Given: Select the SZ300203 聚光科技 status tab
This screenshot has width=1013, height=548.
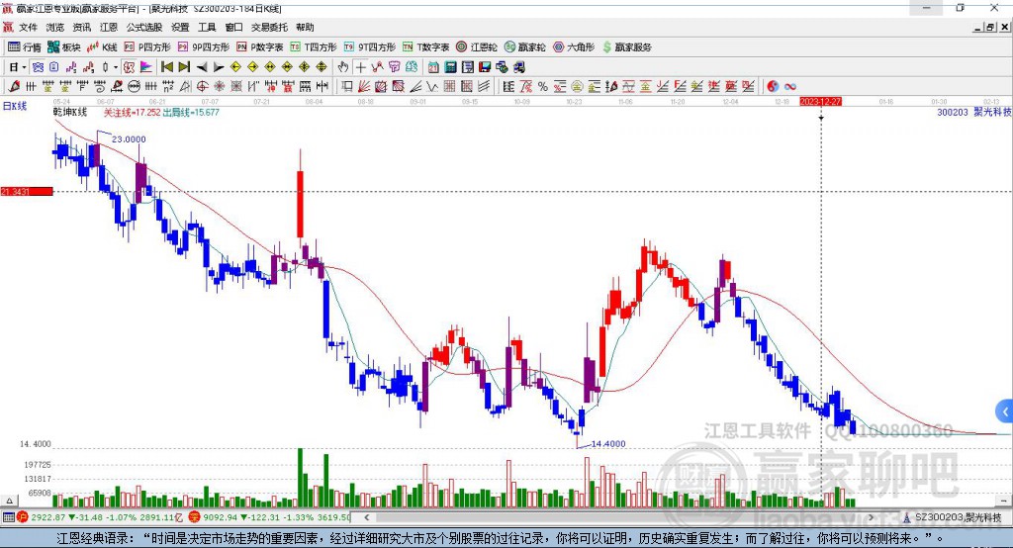Looking at the screenshot, I should tap(953, 517).
